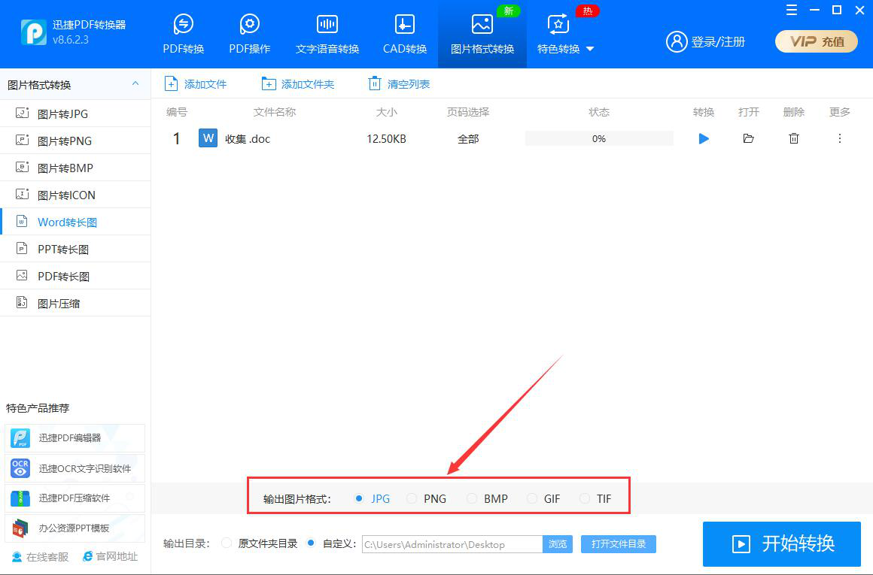
Task: Open the hamburger main menu
Action: coord(791,10)
